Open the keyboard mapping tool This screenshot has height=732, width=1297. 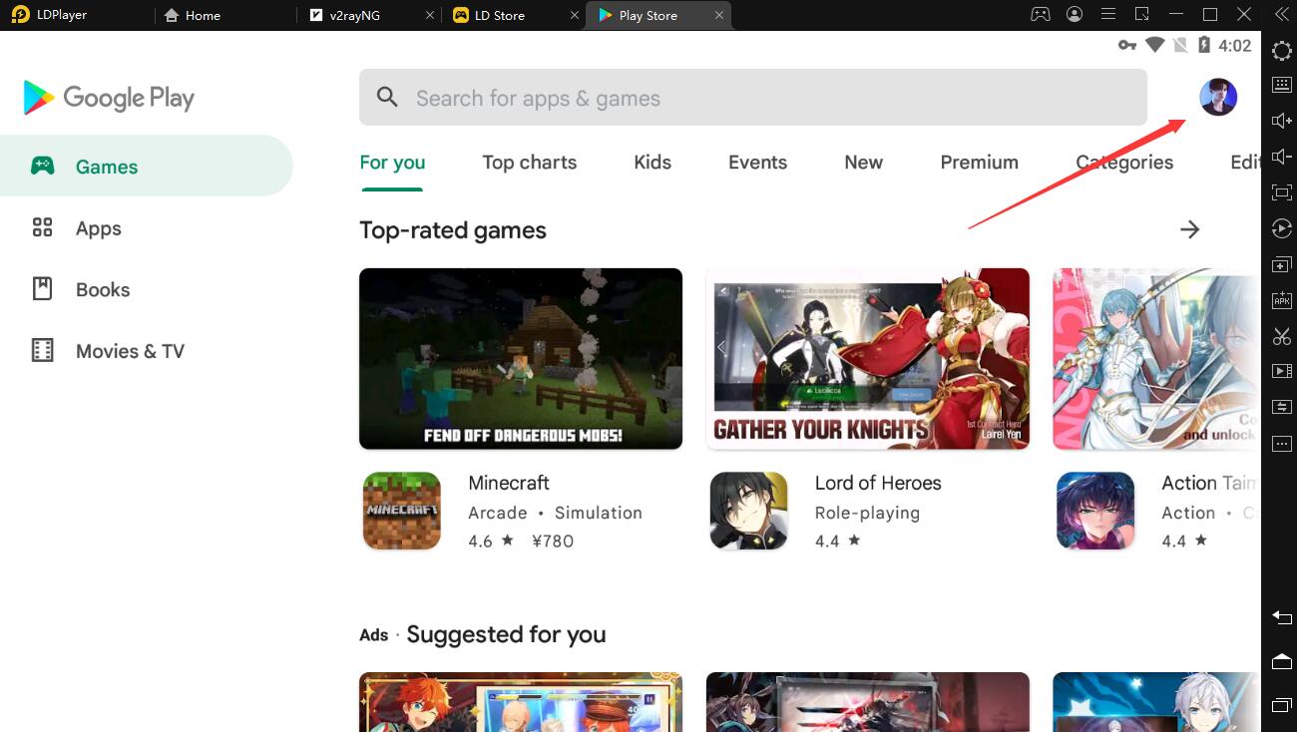1282,85
